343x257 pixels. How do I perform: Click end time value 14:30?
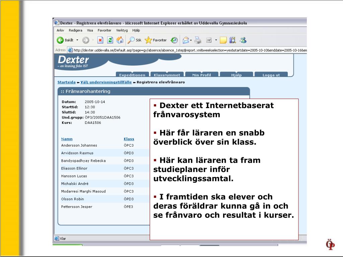click(90, 112)
